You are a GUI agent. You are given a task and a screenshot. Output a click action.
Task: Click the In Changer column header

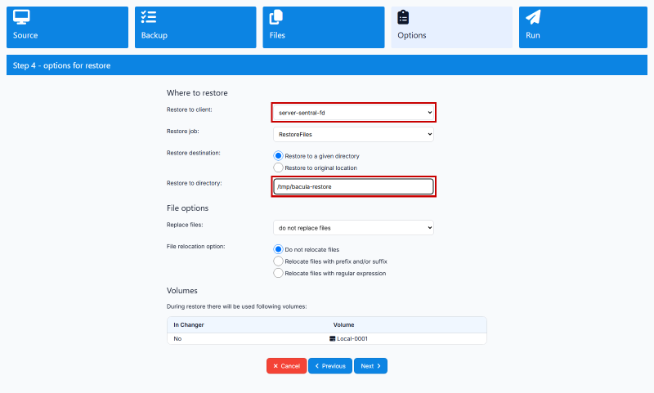click(189, 324)
